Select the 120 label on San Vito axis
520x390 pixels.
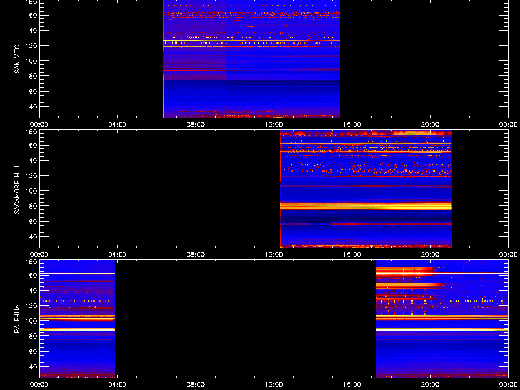[32, 45]
